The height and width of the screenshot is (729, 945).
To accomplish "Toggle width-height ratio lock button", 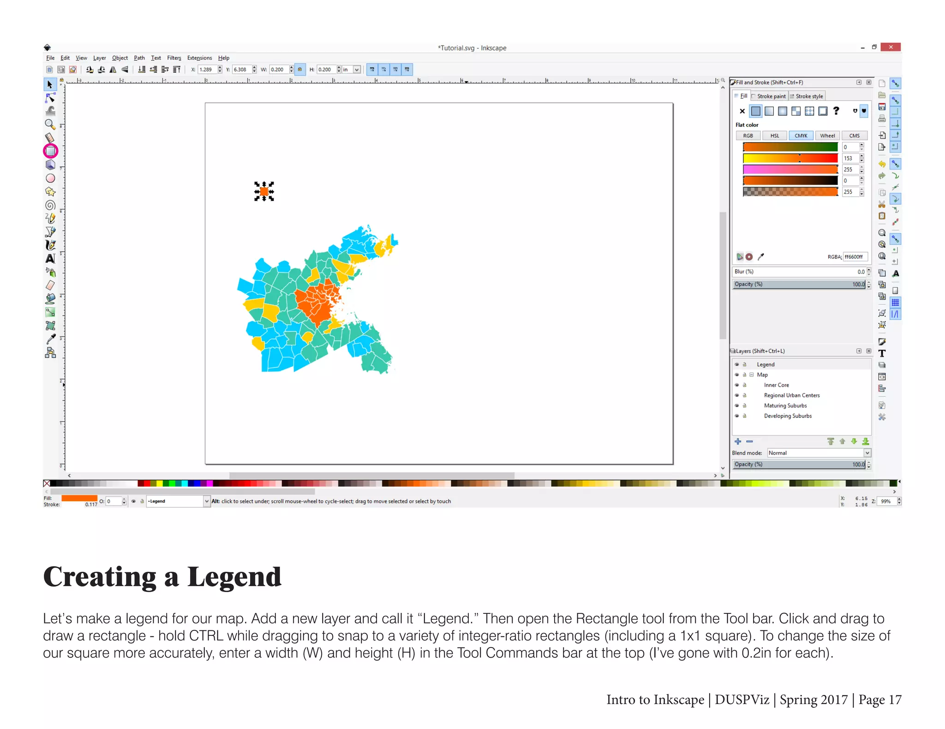I will coord(300,70).
